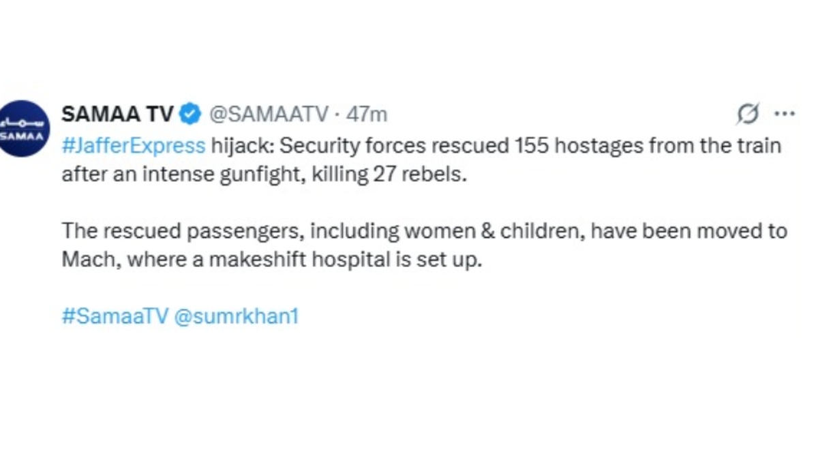Open the 47m timestamp link
Viewport: 818px width, 460px height.
pyautogui.click(x=367, y=114)
